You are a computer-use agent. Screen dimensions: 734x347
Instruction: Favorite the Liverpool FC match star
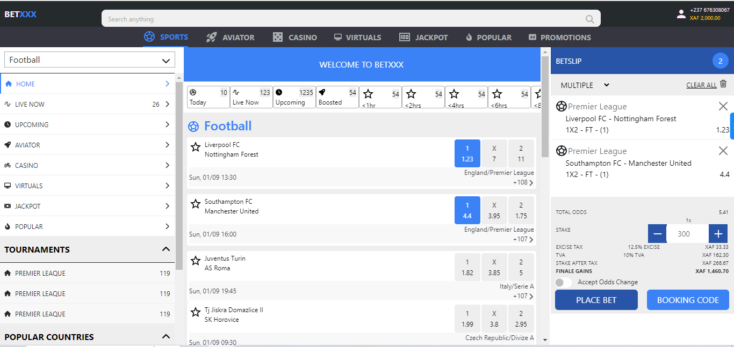(196, 147)
